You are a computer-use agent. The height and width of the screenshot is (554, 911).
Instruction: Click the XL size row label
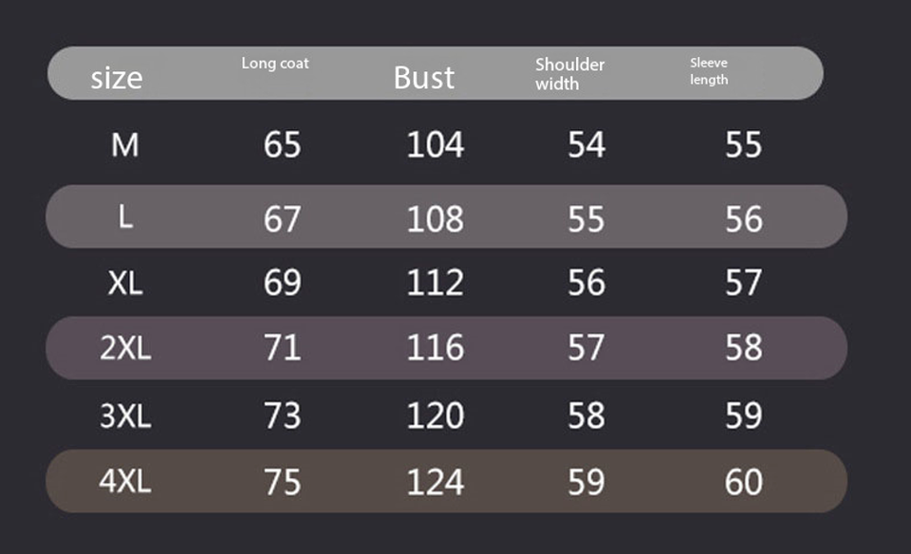125,283
